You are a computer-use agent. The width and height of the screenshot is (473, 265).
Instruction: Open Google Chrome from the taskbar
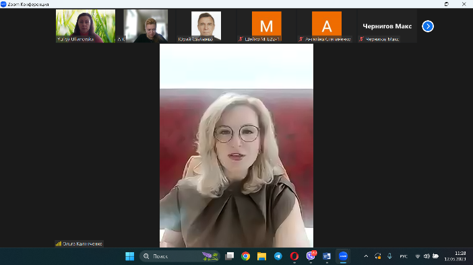(245, 256)
